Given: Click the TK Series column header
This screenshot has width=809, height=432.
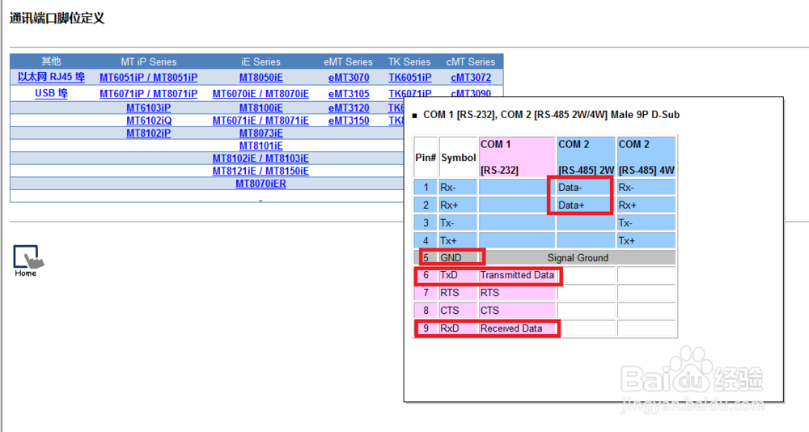Looking at the screenshot, I should 409,61.
